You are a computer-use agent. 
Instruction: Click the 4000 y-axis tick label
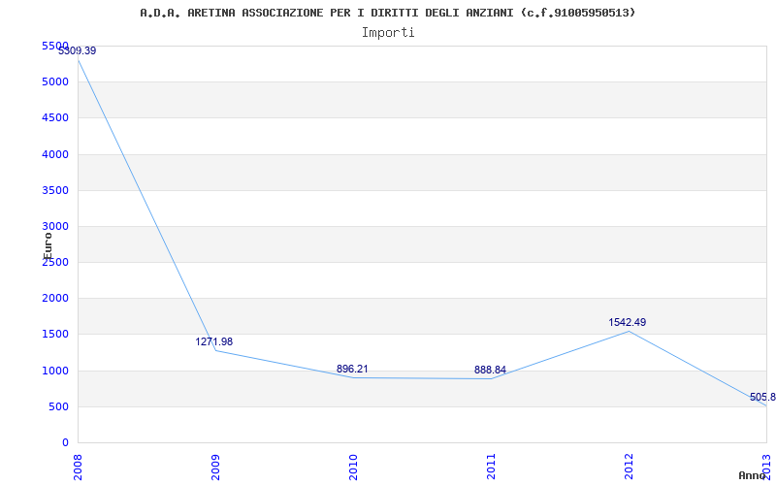click(55, 154)
